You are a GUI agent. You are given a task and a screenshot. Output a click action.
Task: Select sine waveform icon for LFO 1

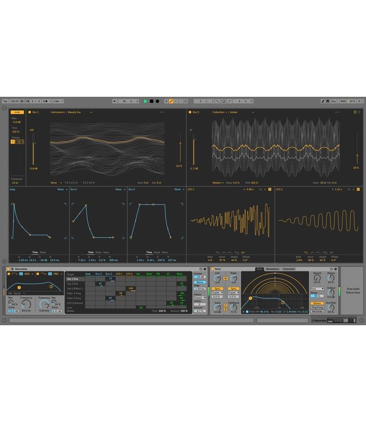pyautogui.click(x=217, y=253)
